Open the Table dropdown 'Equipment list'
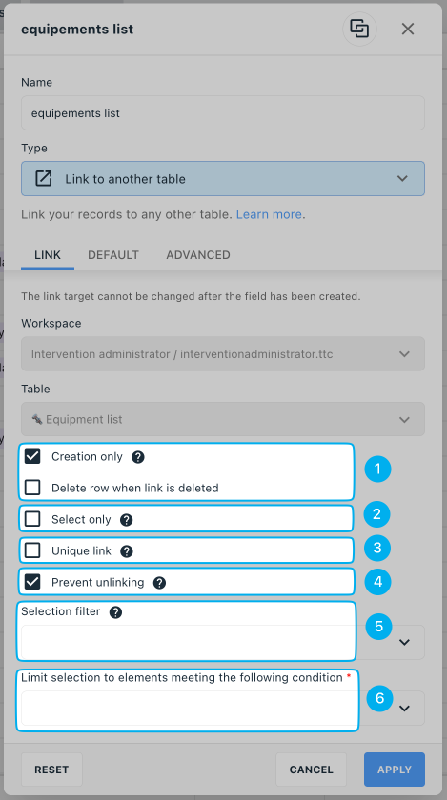Viewport: 447px width, 800px height. coord(223,419)
